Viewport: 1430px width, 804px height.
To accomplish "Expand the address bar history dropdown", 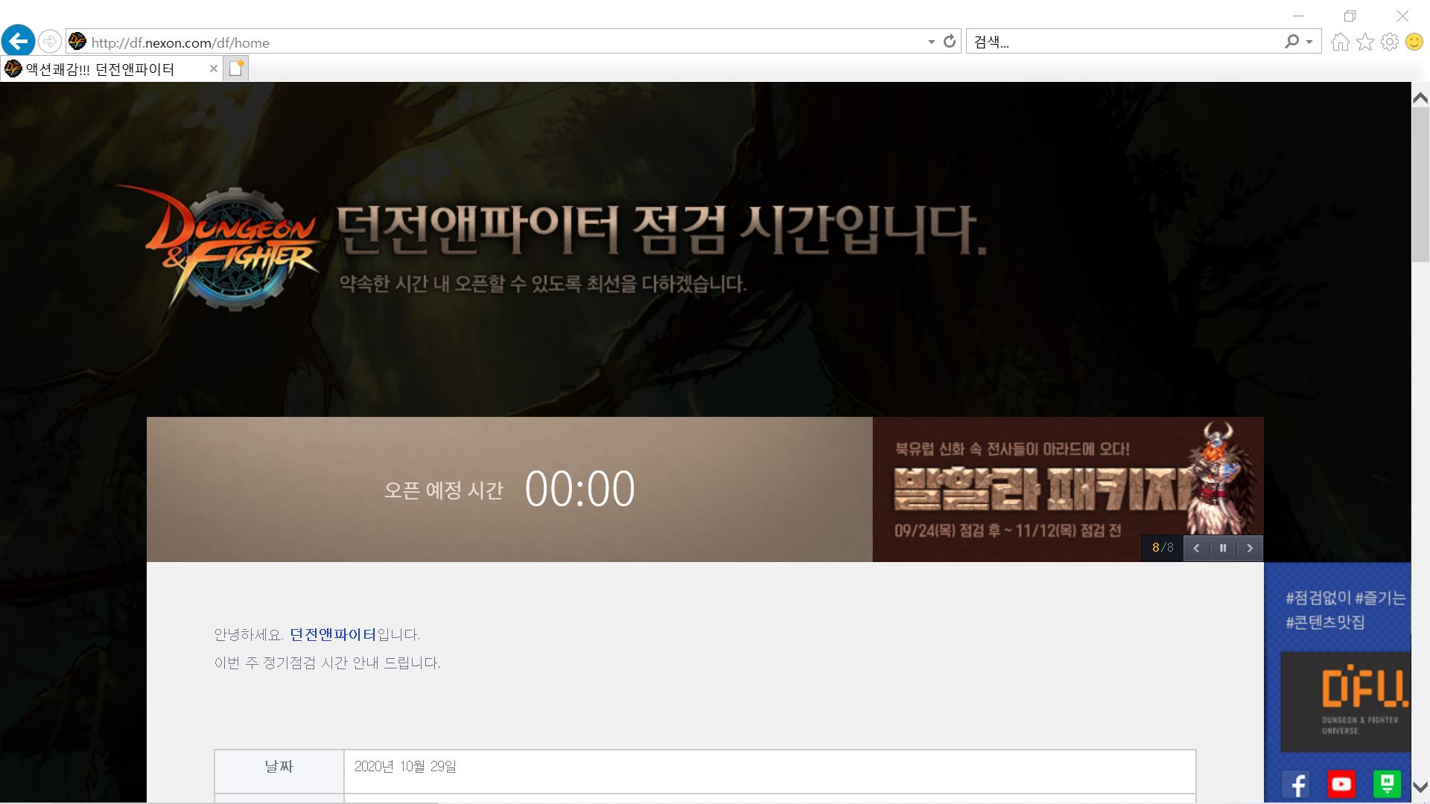I will (x=931, y=42).
